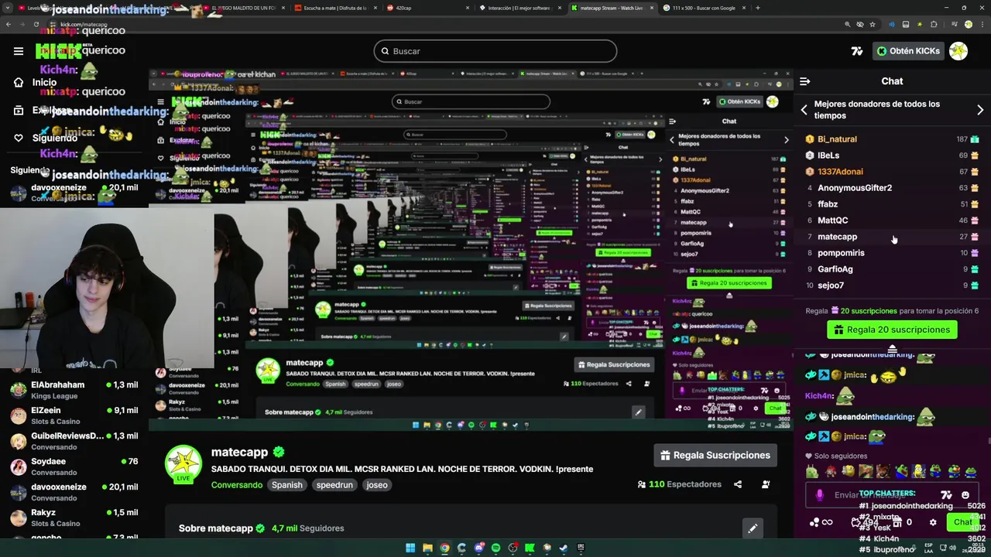Switch to matecapp Stream browser tab

coord(612,8)
